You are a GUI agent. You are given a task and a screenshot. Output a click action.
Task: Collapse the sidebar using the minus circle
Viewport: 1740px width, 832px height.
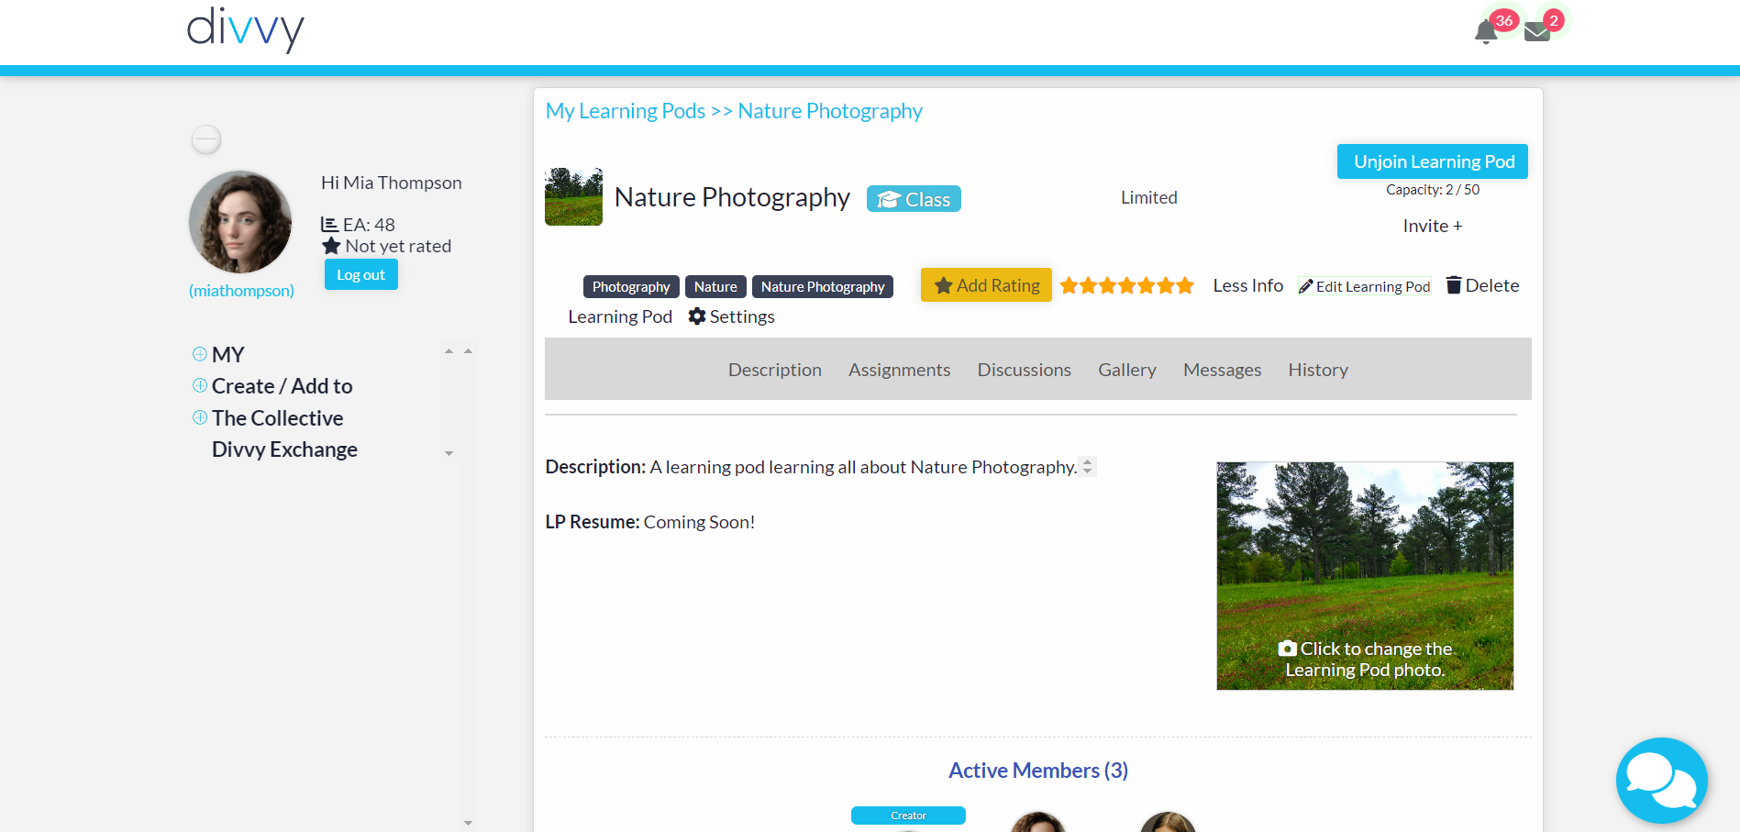click(x=206, y=139)
